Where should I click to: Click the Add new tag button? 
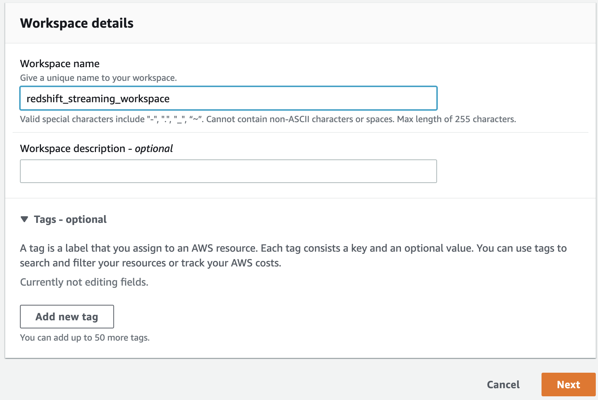(67, 317)
